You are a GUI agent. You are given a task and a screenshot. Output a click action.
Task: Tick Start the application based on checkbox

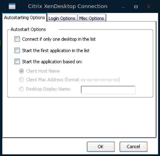pyautogui.click(x=17, y=62)
